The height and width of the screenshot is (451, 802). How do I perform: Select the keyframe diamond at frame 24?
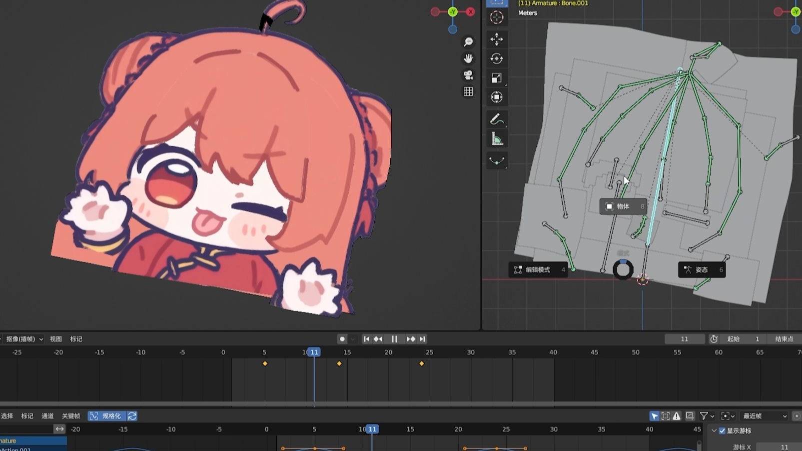422,363
